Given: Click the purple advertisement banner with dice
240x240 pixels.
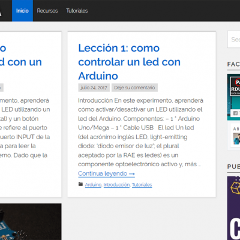Looking at the screenshot, I should 233,208.
